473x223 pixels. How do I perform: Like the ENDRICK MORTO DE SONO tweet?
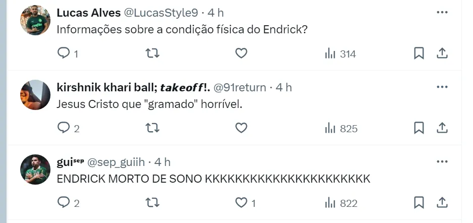pos(241,203)
